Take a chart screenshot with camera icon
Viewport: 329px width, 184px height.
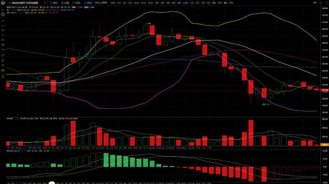[x=321, y=3]
